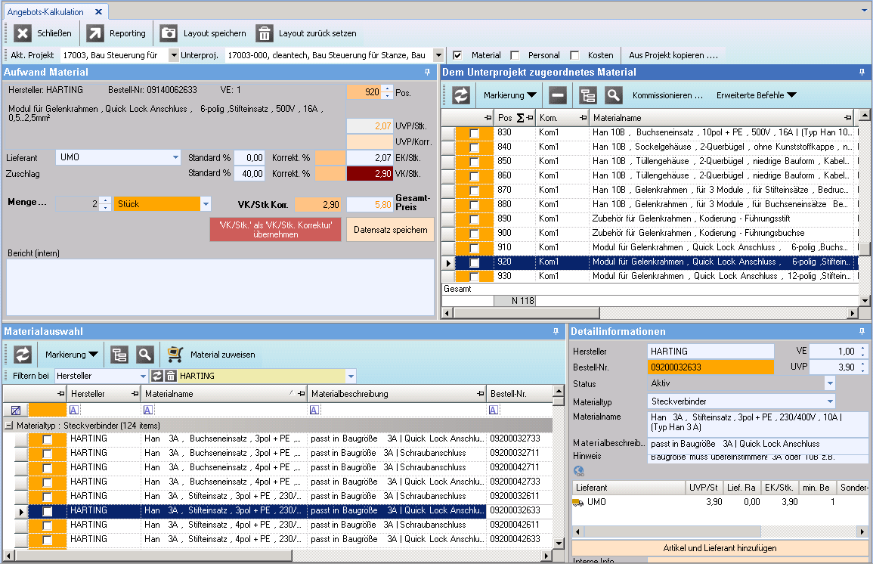This screenshot has height=564, width=873.
Task: Uncheck the Material checkbox
Action: (457, 55)
